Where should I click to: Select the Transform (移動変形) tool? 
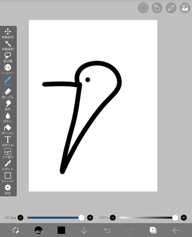8,33
